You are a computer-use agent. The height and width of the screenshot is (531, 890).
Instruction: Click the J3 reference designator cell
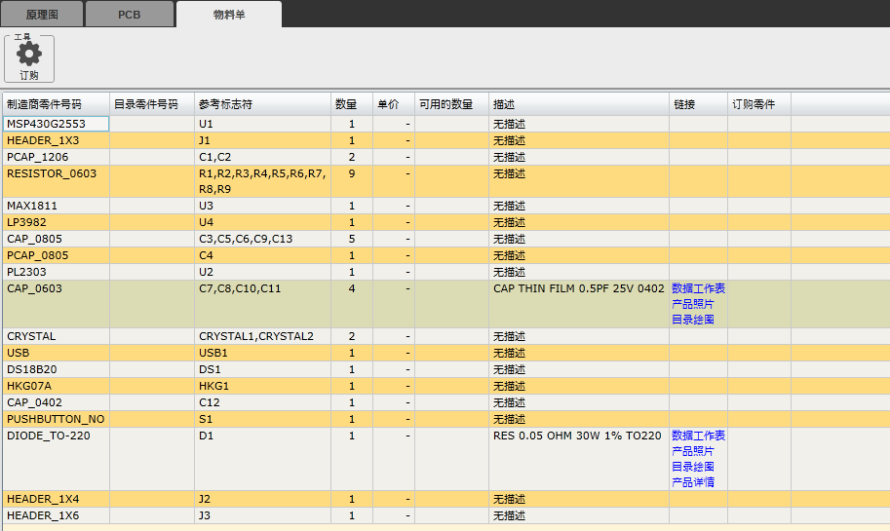click(263, 515)
